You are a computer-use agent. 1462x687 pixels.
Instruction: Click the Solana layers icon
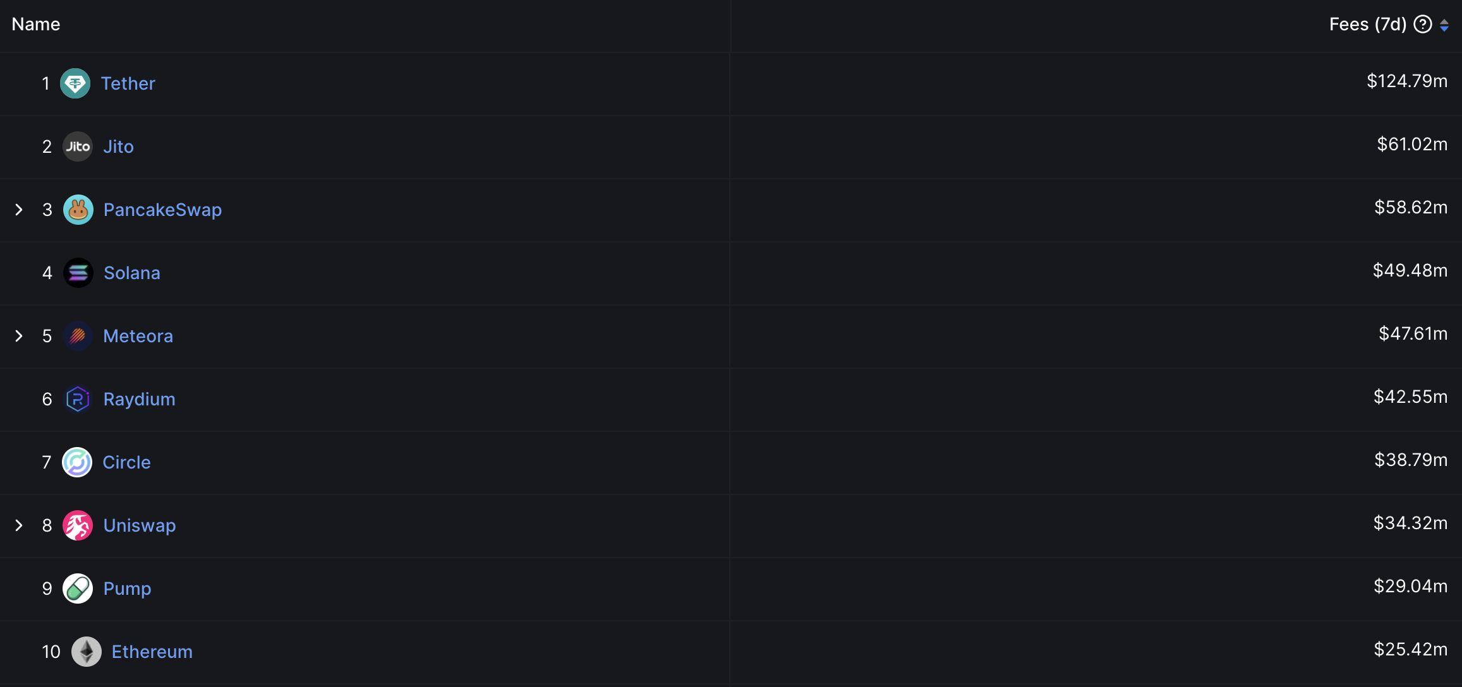tap(76, 272)
